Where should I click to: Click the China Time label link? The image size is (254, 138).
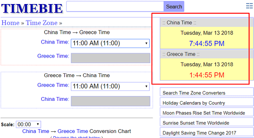coord(55,42)
